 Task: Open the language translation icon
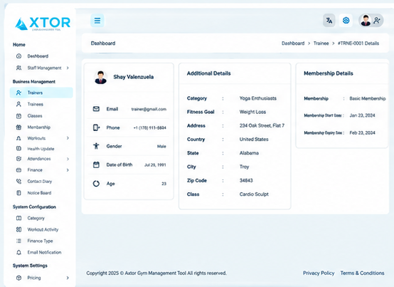[x=329, y=21]
